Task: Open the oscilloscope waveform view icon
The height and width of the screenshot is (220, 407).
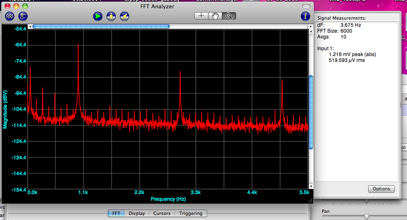Action: 10,16
